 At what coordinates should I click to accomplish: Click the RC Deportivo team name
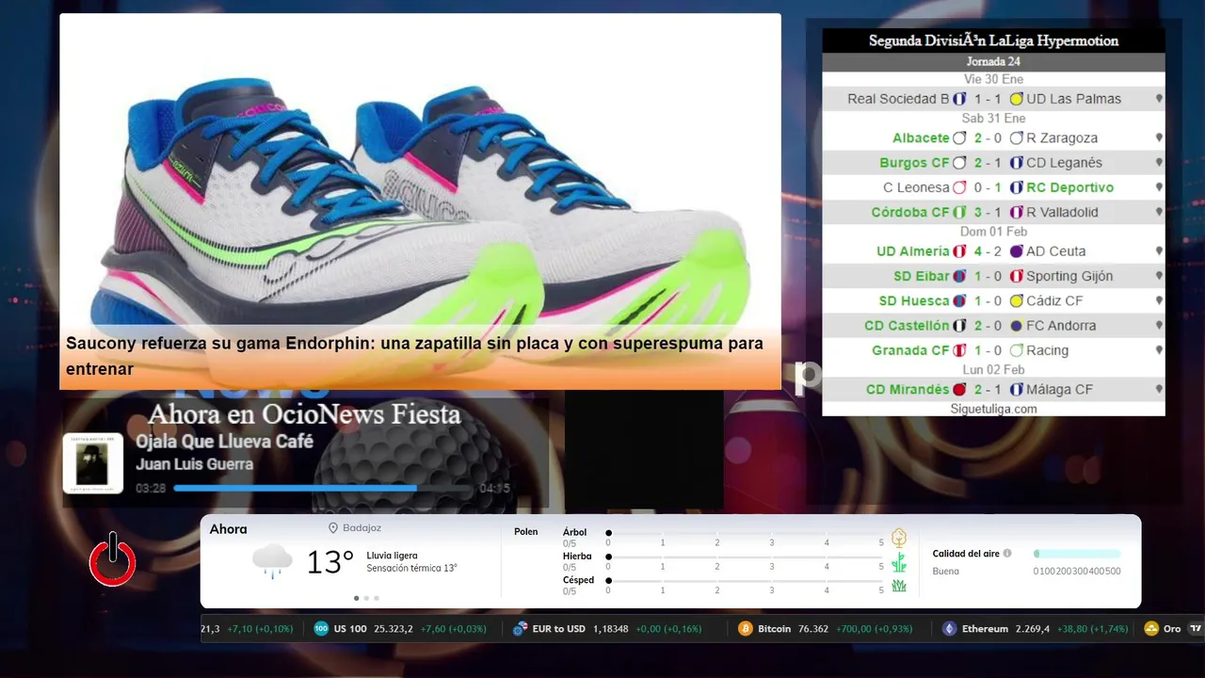1069,187
